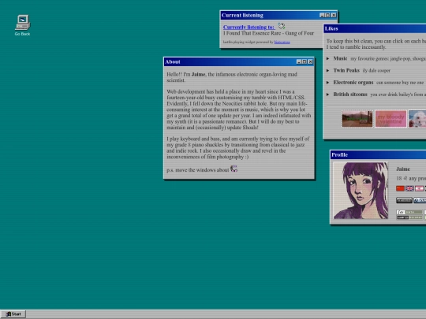The image size is (426, 319).
Task: Click the 'p.s. move the windows about' text
Action: click(x=198, y=170)
